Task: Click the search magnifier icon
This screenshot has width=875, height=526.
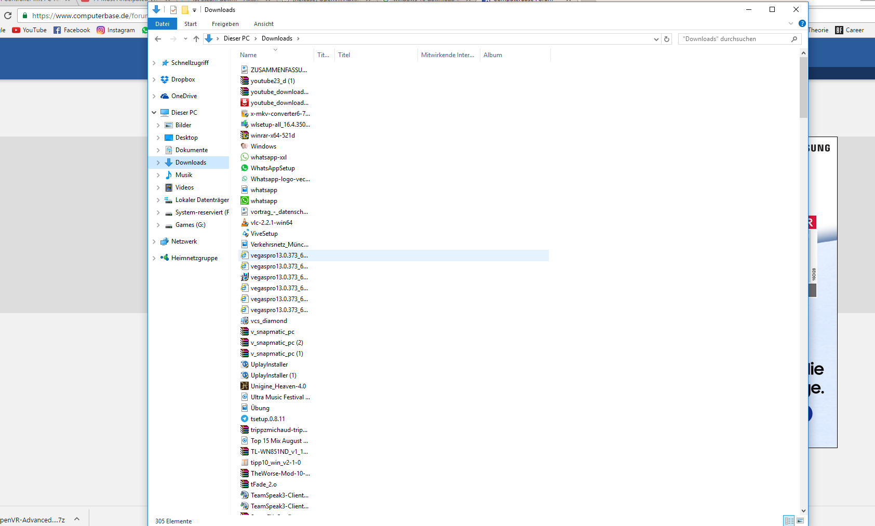Action: point(794,39)
